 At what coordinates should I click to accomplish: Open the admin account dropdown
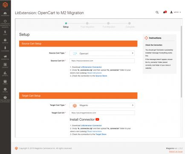click(176, 12)
